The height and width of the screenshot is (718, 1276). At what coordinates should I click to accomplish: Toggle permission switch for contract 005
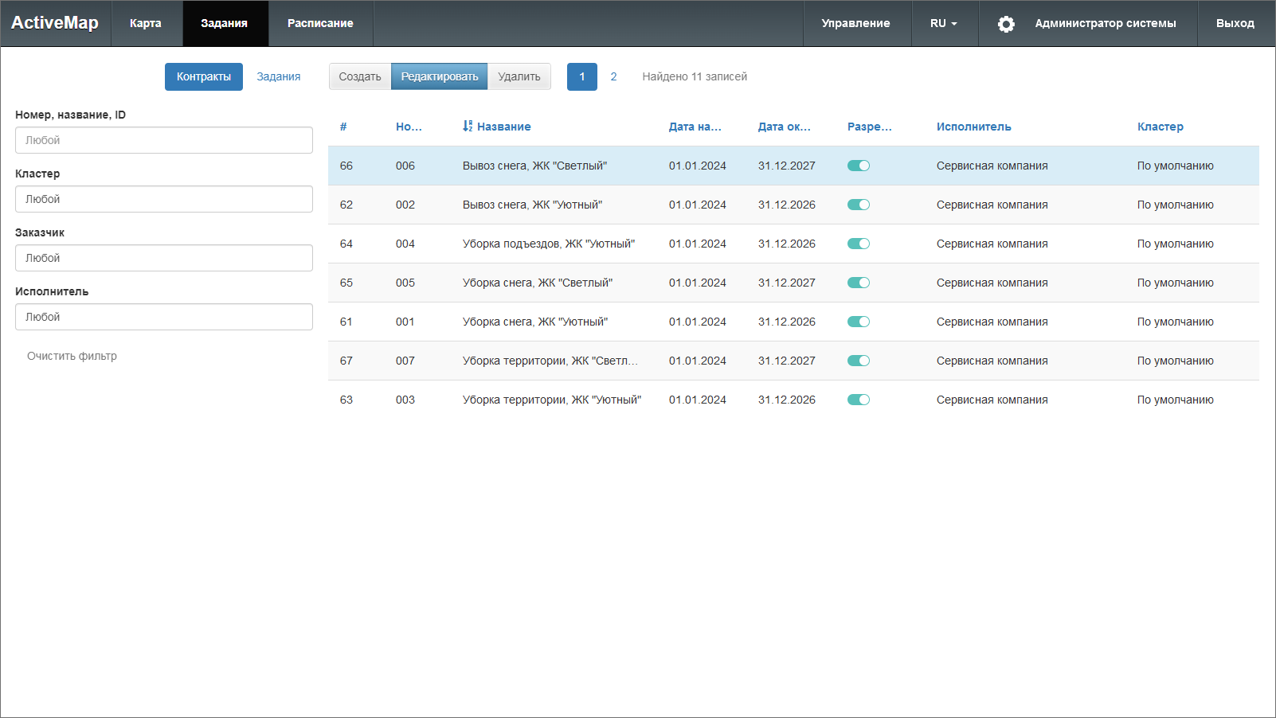coord(859,283)
